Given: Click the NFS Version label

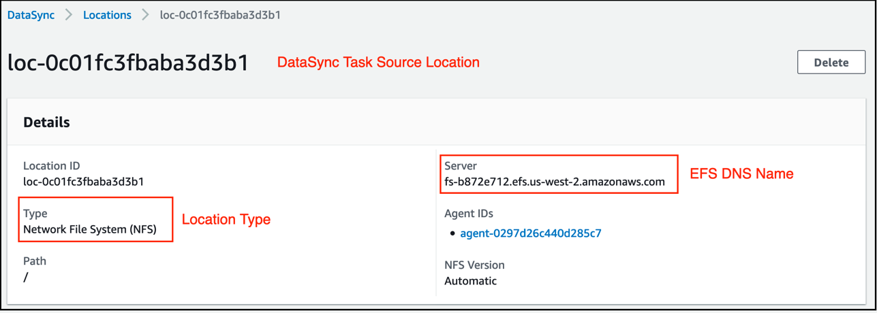Looking at the screenshot, I should pos(474,265).
